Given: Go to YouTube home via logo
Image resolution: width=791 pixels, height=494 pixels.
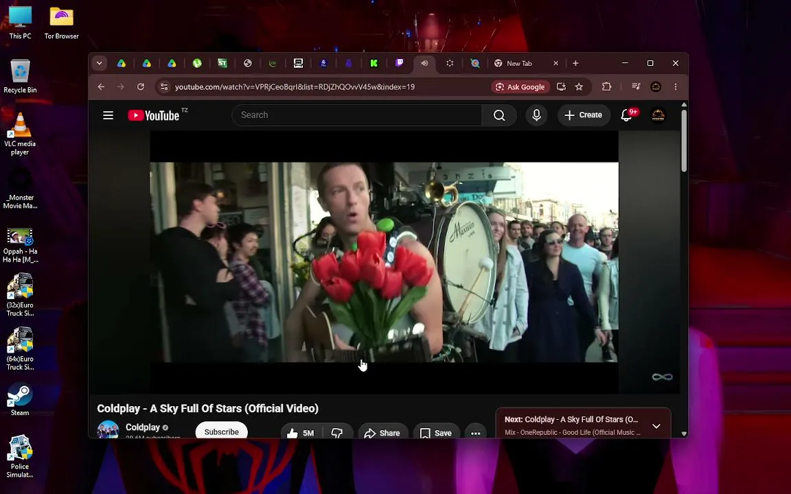Looking at the screenshot, I should pos(154,115).
